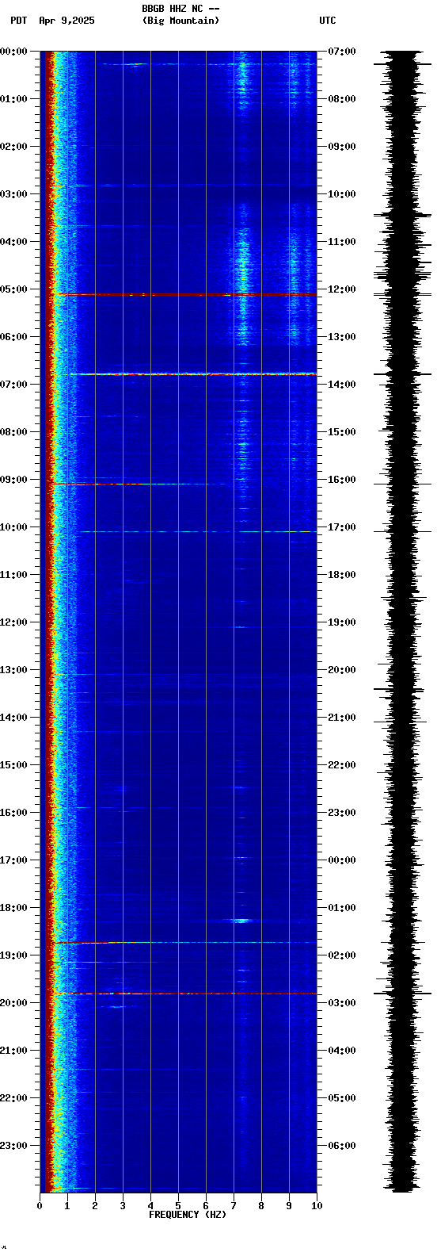Image resolution: width=437 pixels, height=1256 pixels.
Task: Click the FREQUENCY (HZ) axis title
Action: pyautogui.click(x=188, y=1215)
